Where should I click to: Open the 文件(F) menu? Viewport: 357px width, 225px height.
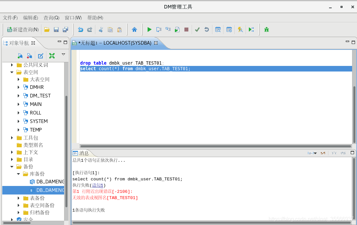pyautogui.click(x=10, y=18)
